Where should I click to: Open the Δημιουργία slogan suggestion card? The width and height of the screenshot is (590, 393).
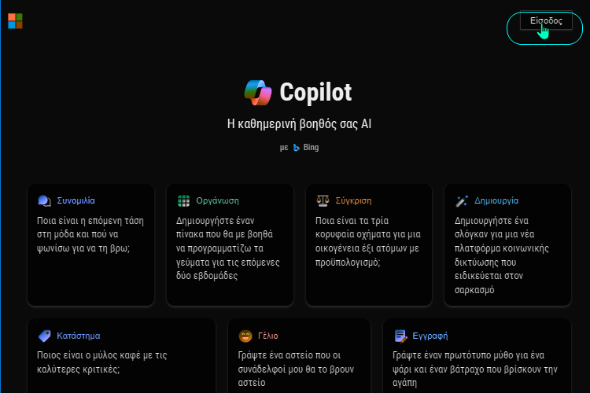click(507, 244)
